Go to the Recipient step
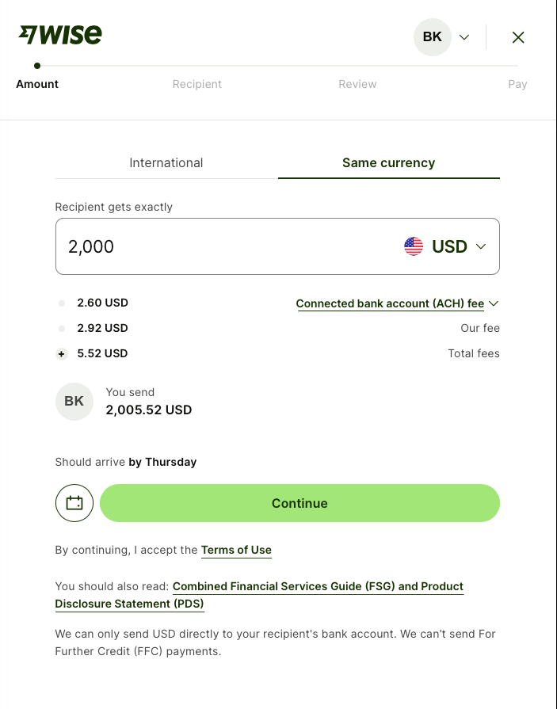 [x=197, y=84]
